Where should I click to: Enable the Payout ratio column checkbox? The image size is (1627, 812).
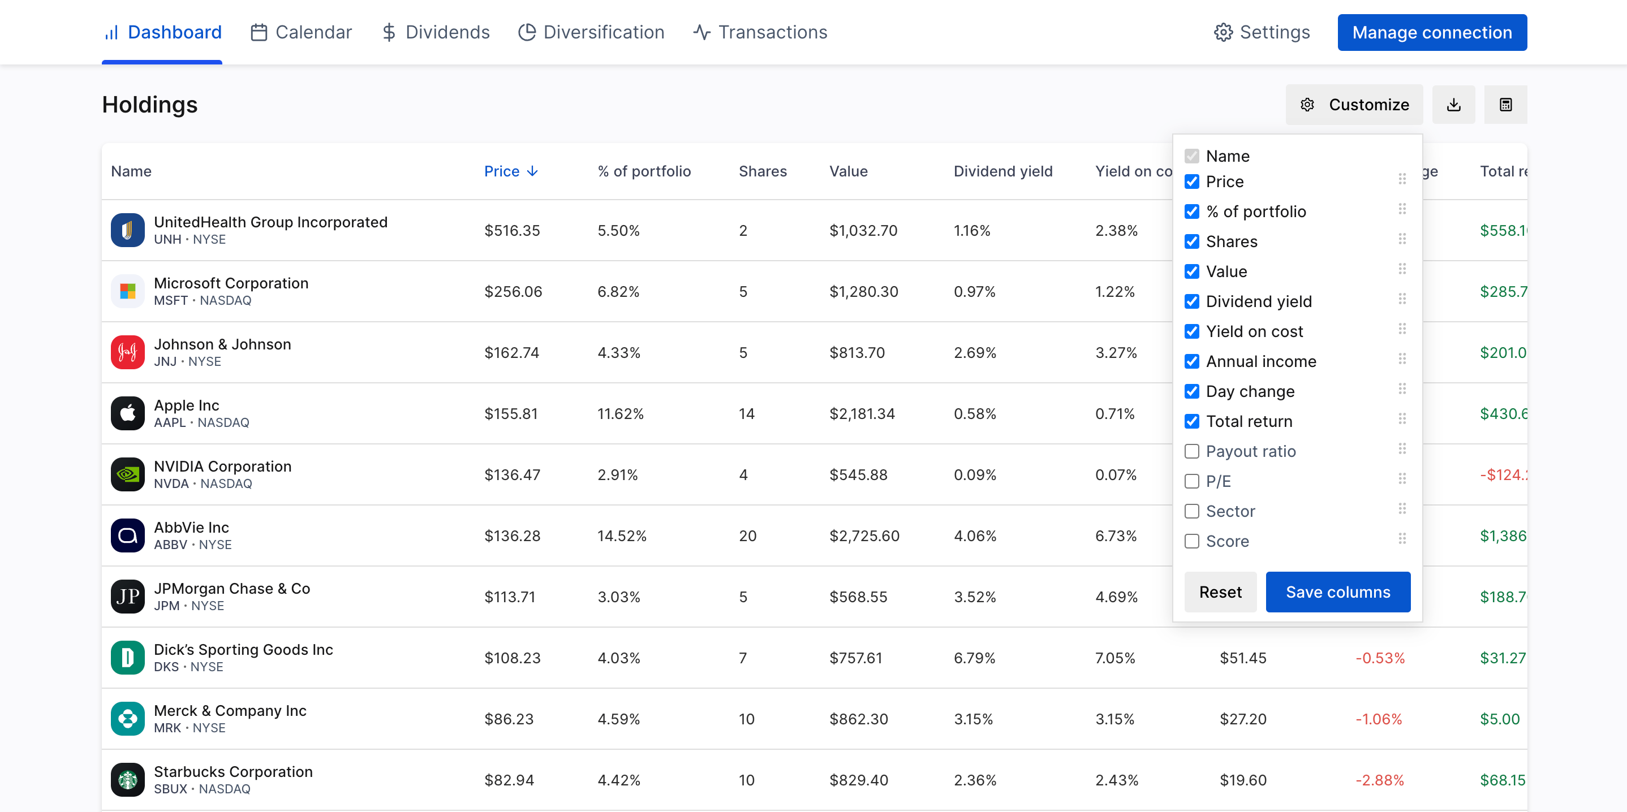pyautogui.click(x=1191, y=451)
